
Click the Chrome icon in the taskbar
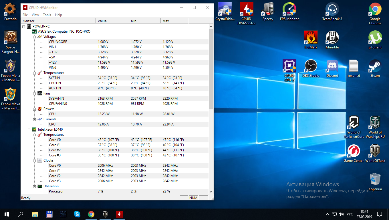click(x=91, y=214)
